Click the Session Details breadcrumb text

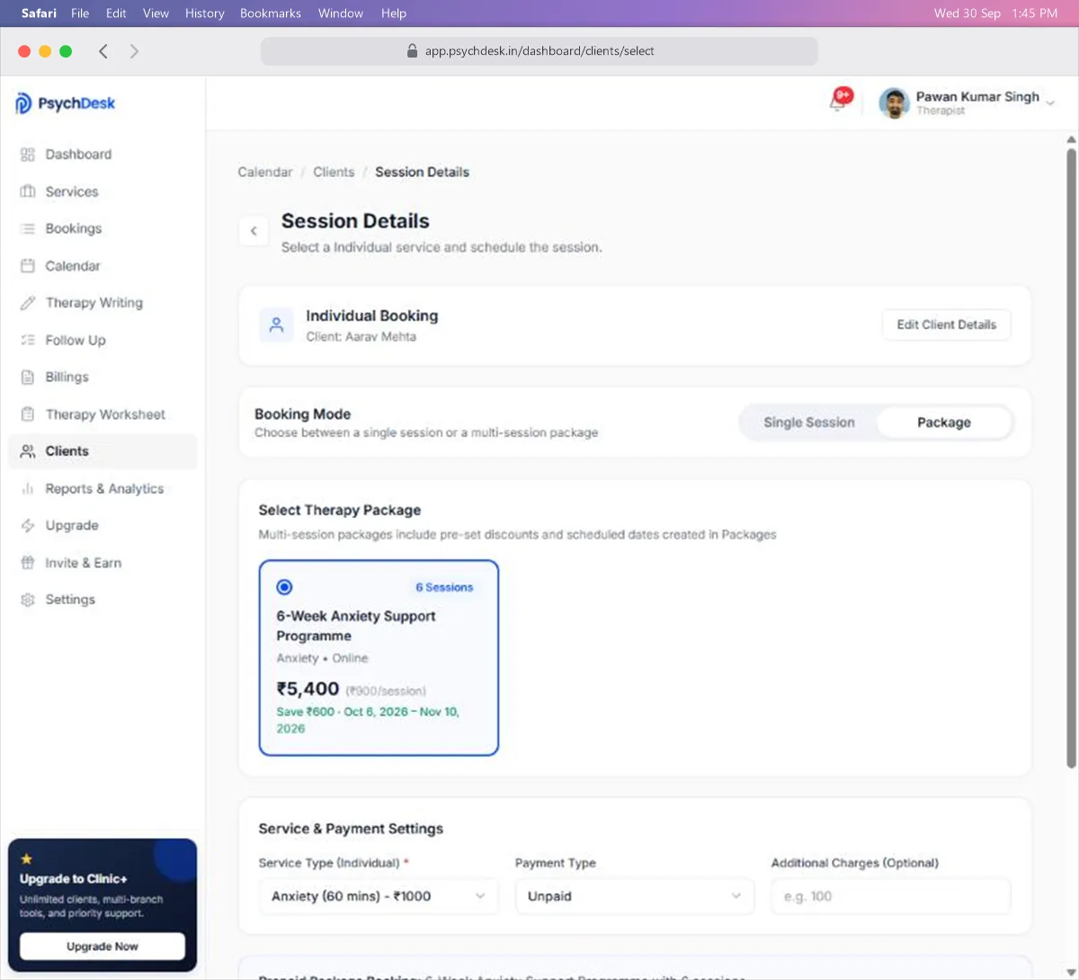point(422,172)
